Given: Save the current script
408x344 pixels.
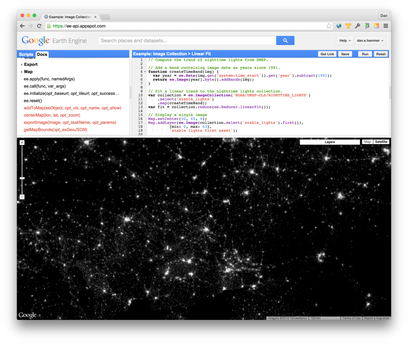Looking at the screenshot, I should click(345, 54).
